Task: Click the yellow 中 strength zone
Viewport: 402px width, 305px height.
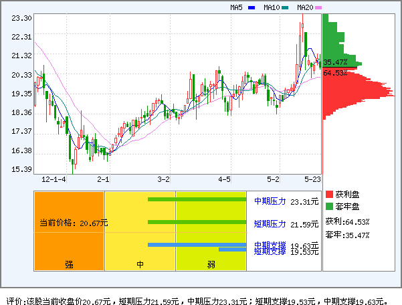Action: coord(140,231)
